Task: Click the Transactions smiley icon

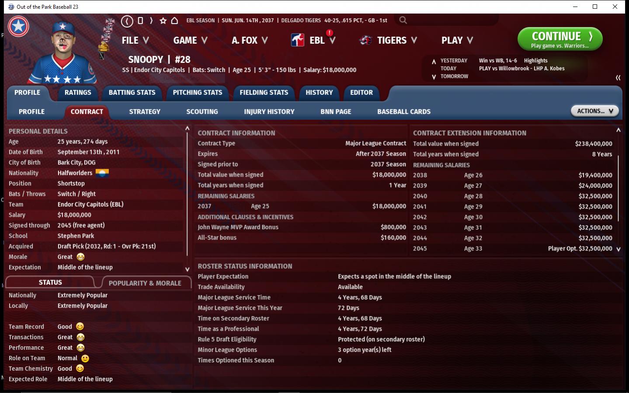Action: 80,337
